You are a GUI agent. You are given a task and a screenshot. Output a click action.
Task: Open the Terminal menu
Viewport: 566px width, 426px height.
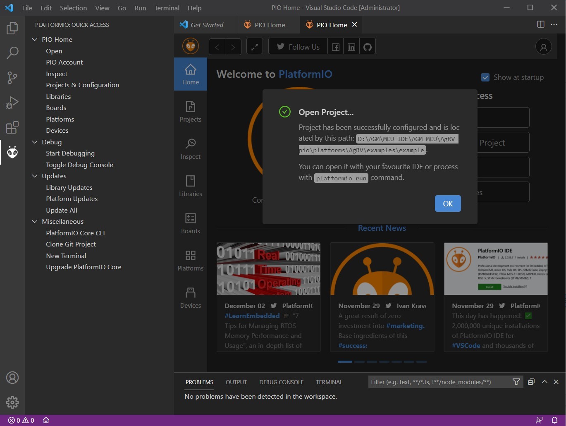[x=167, y=8]
